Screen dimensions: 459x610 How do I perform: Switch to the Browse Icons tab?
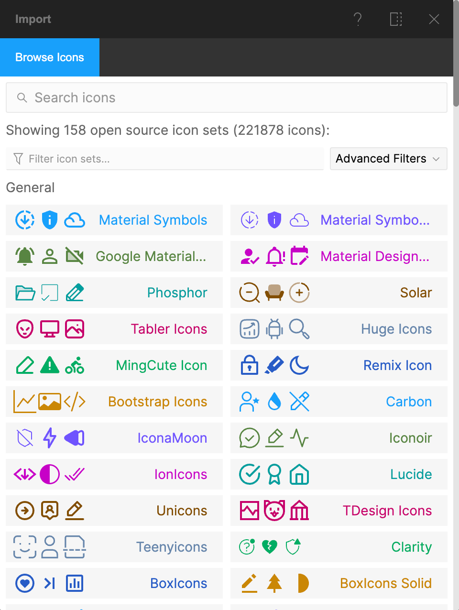49,57
